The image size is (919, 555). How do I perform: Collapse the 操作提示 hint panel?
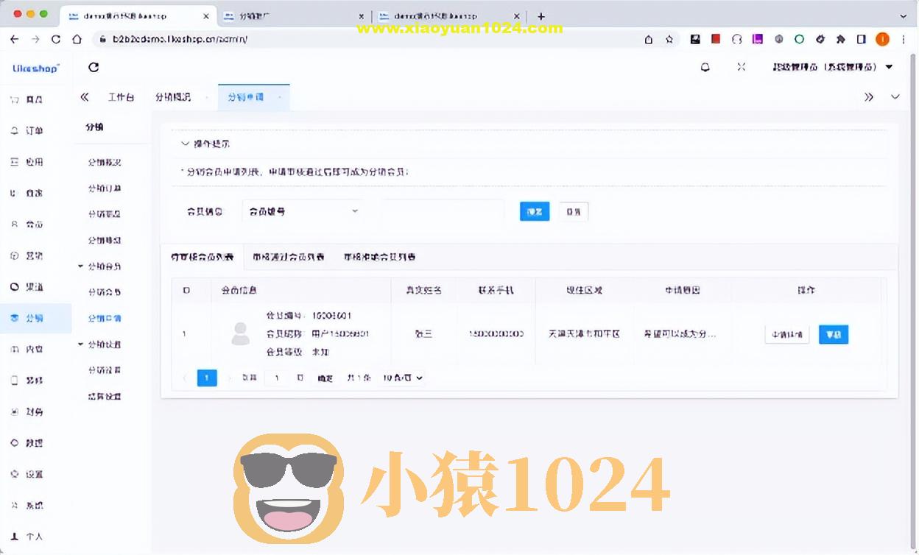tap(185, 144)
